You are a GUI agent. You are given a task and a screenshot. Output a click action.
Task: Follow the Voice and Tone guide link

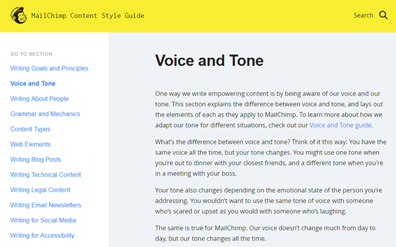340,125
